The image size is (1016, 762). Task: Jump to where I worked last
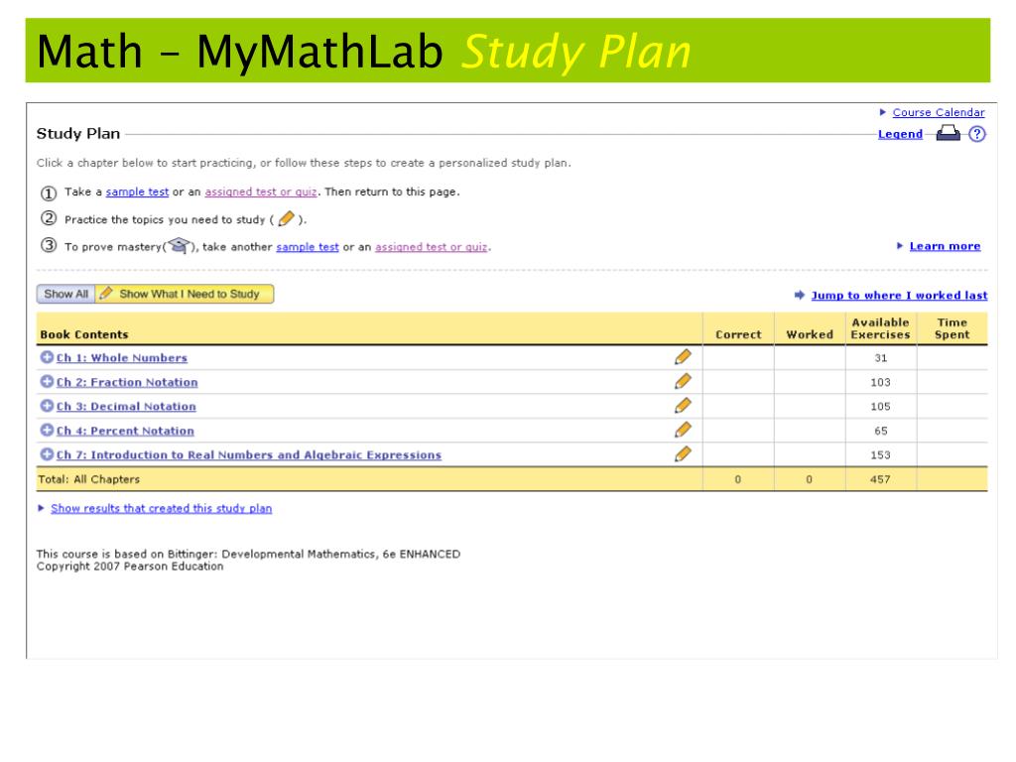tap(899, 295)
